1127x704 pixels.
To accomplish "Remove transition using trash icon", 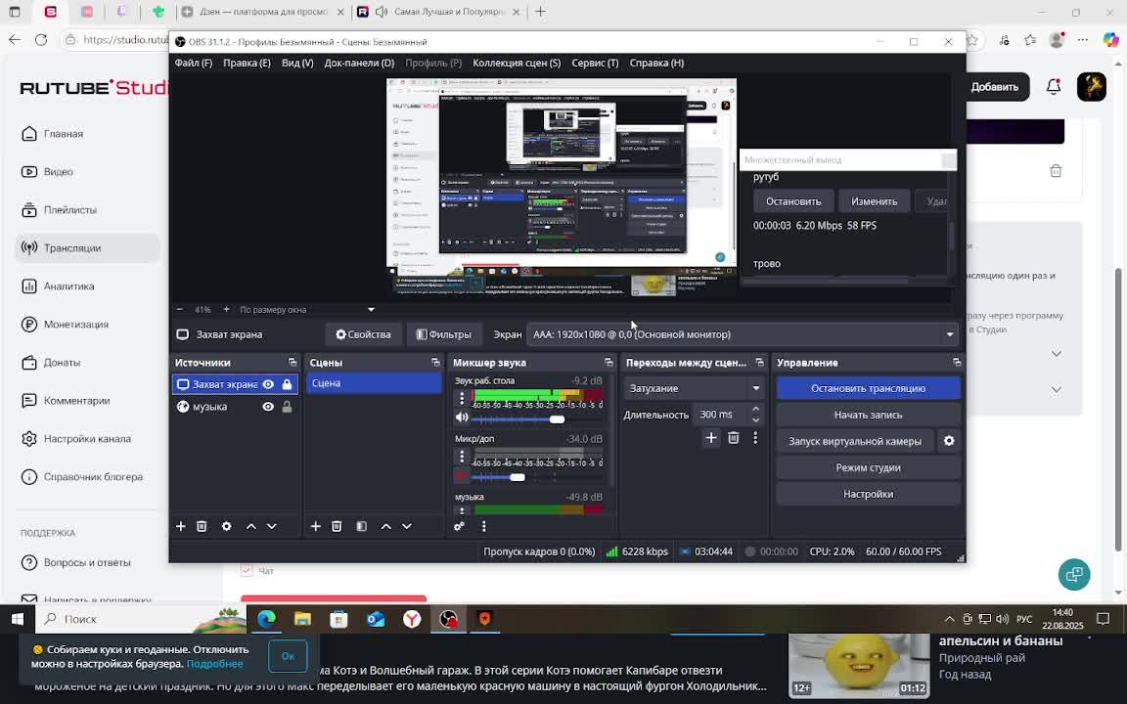I will 733,437.
